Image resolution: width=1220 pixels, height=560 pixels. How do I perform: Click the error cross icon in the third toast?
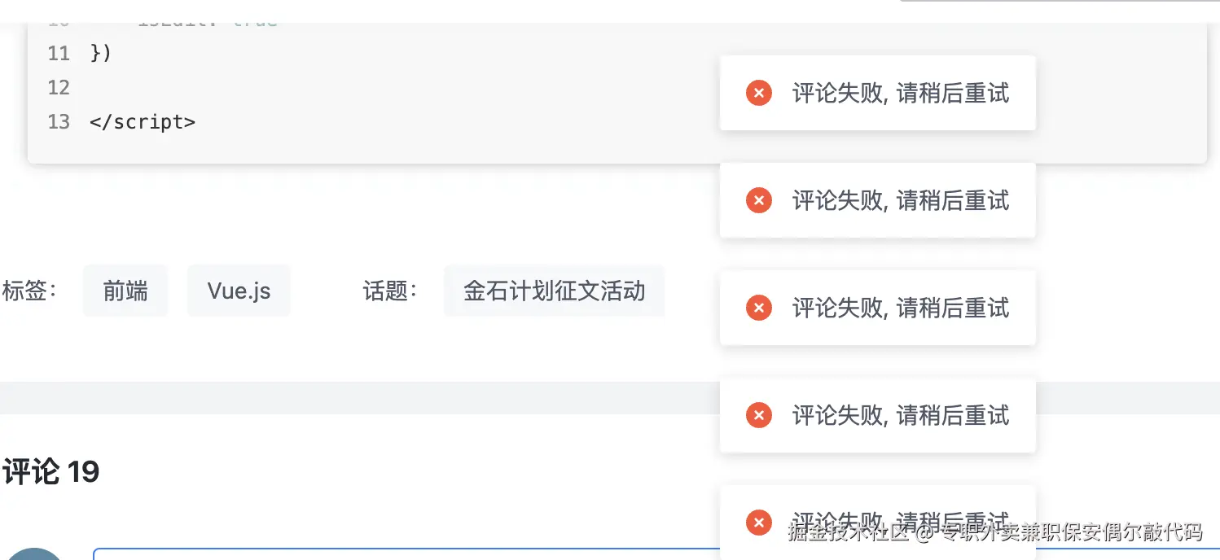pos(758,308)
